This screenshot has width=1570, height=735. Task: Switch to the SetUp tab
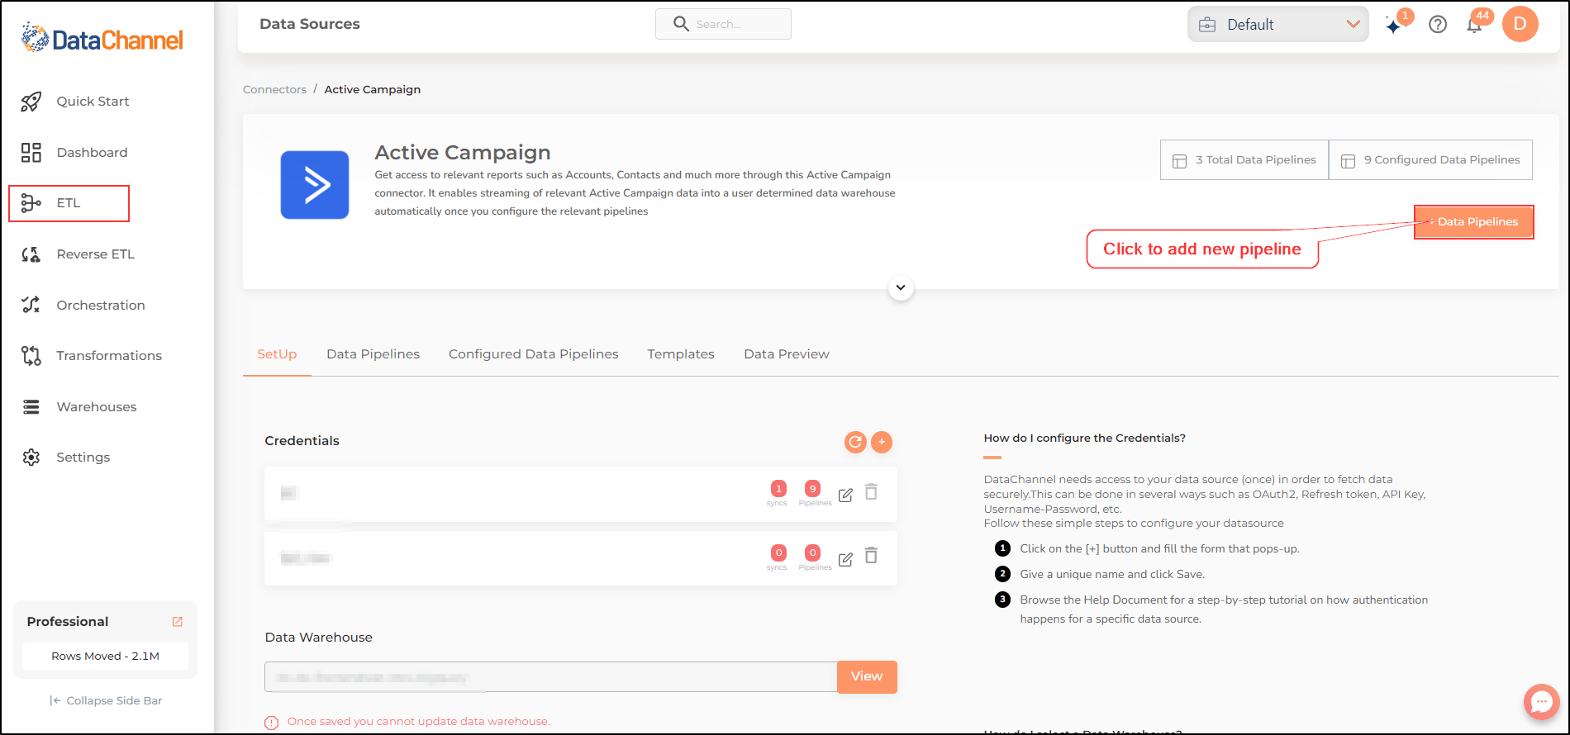click(x=277, y=354)
